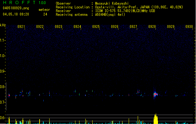Click the Receiving Location label

click(73, 7)
